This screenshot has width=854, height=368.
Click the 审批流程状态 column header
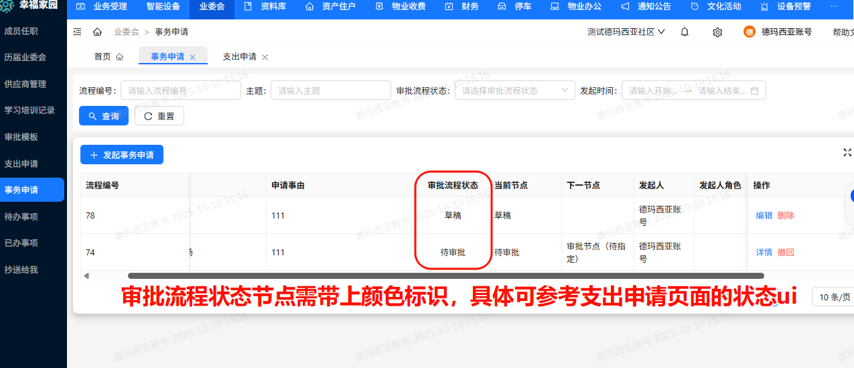tap(453, 185)
